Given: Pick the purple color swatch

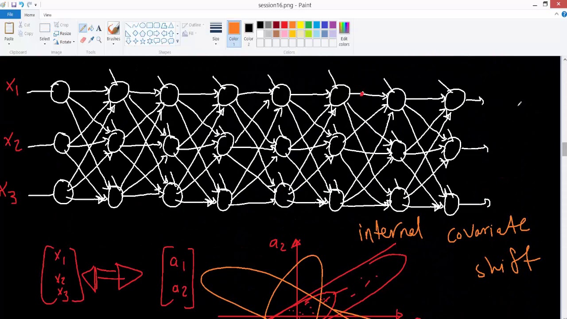Looking at the screenshot, I should pos(332,26).
